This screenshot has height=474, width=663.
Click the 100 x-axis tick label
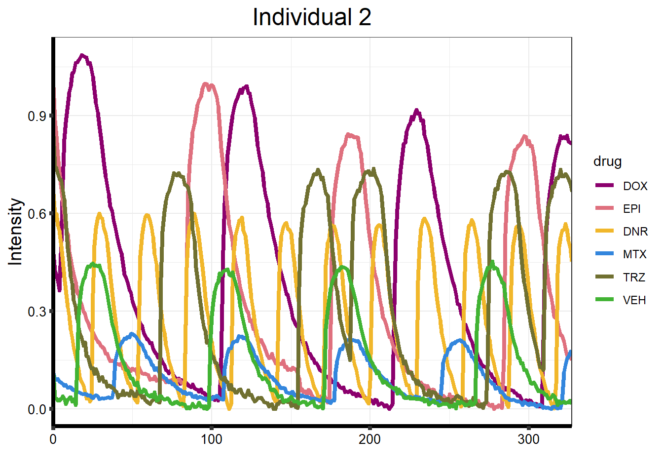(x=212, y=439)
